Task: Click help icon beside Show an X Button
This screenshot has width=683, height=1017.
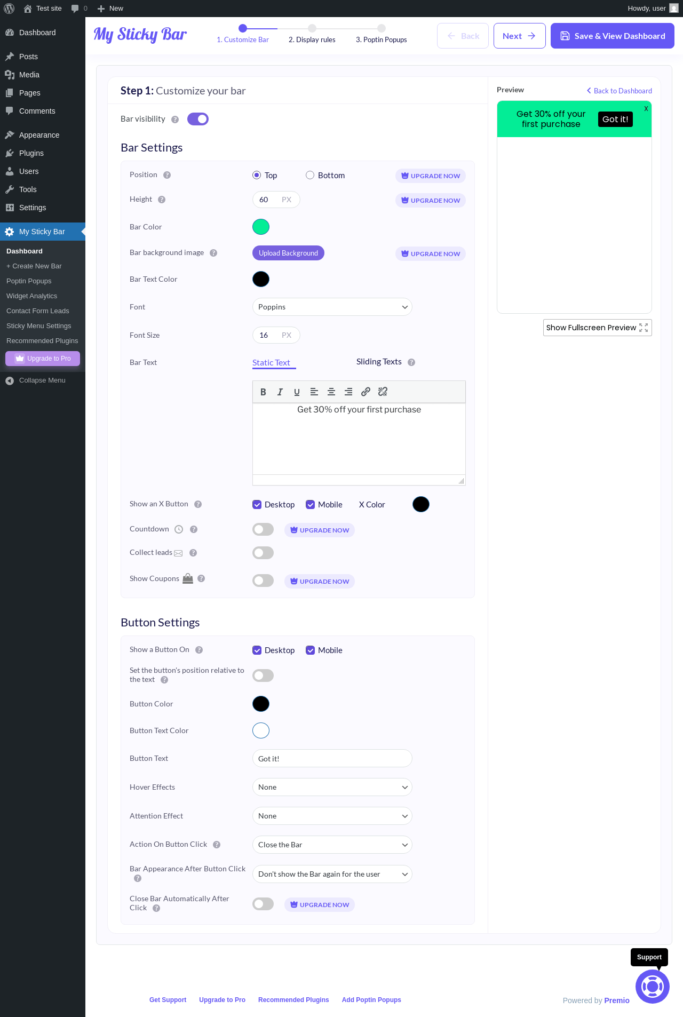Action: (x=198, y=504)
